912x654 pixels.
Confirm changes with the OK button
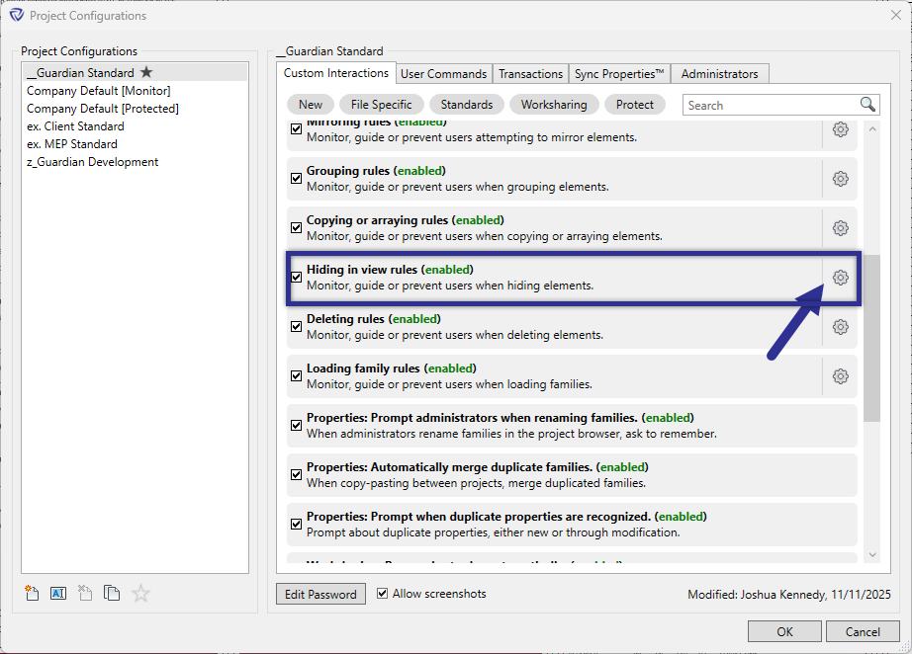783,630
